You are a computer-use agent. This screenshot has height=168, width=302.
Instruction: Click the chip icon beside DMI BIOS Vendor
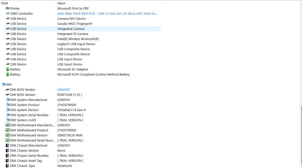7,90
